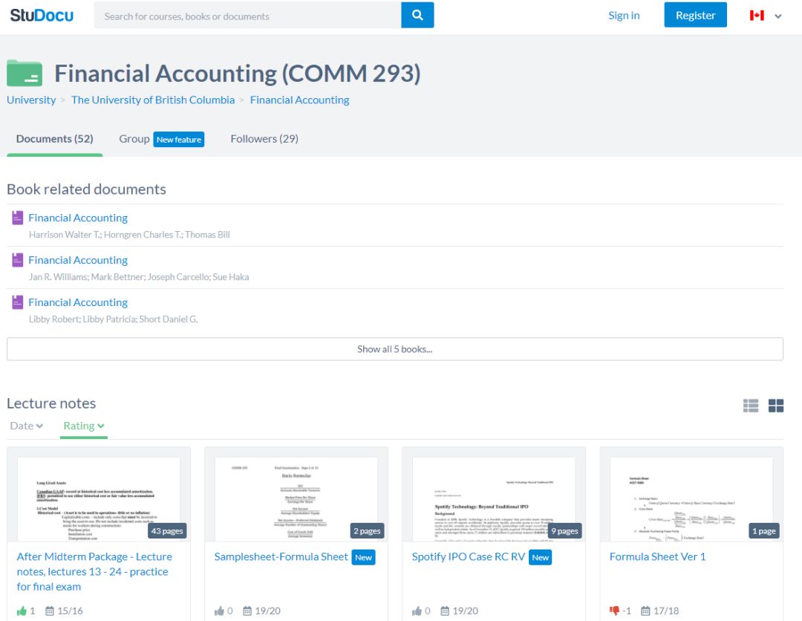Open After Midterm Package lecture notes title
The image size is (802, 621).
tap(94, 571)
